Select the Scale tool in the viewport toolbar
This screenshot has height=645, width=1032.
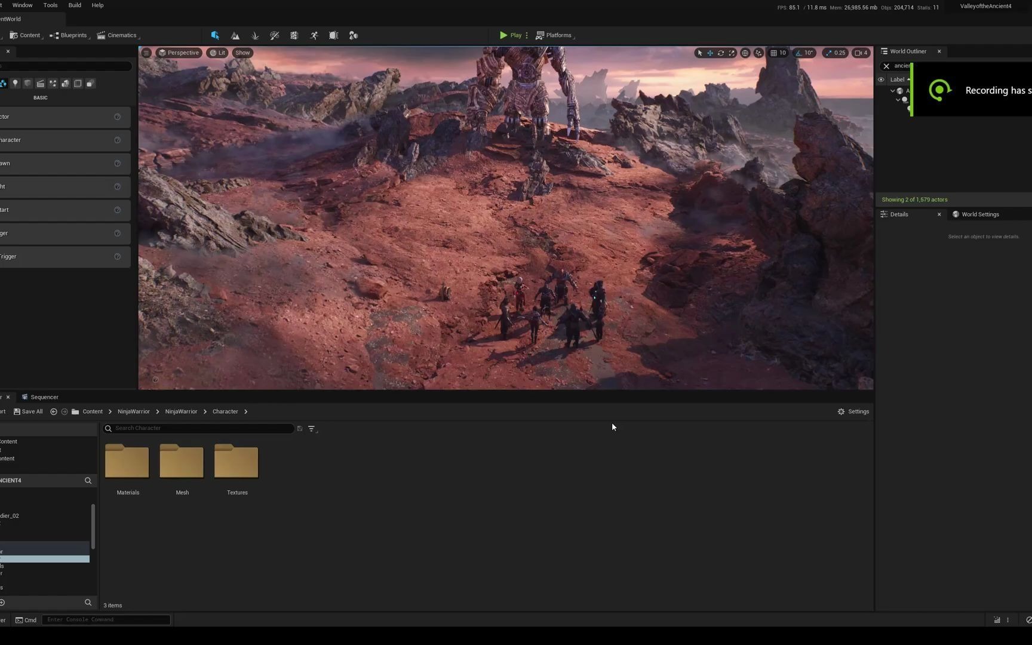point(732,53)
